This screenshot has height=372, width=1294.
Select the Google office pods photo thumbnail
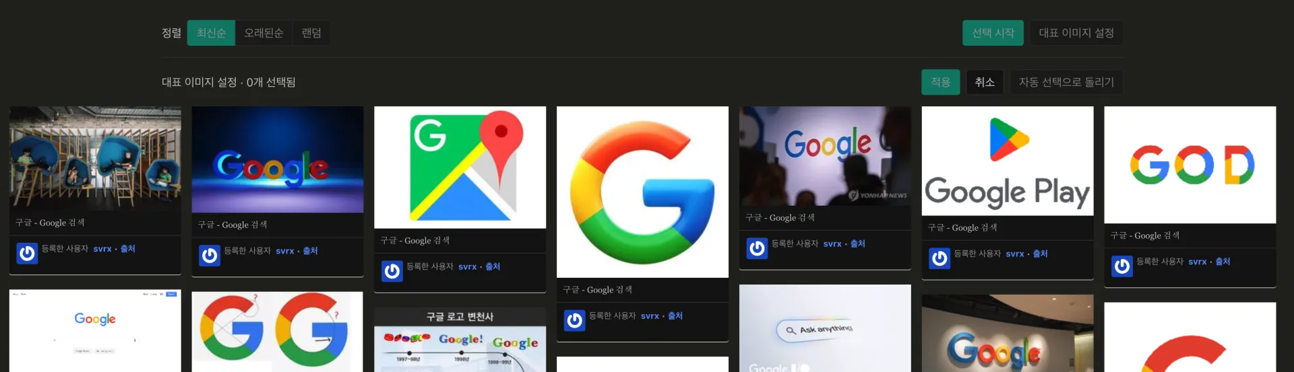[95, 158]
